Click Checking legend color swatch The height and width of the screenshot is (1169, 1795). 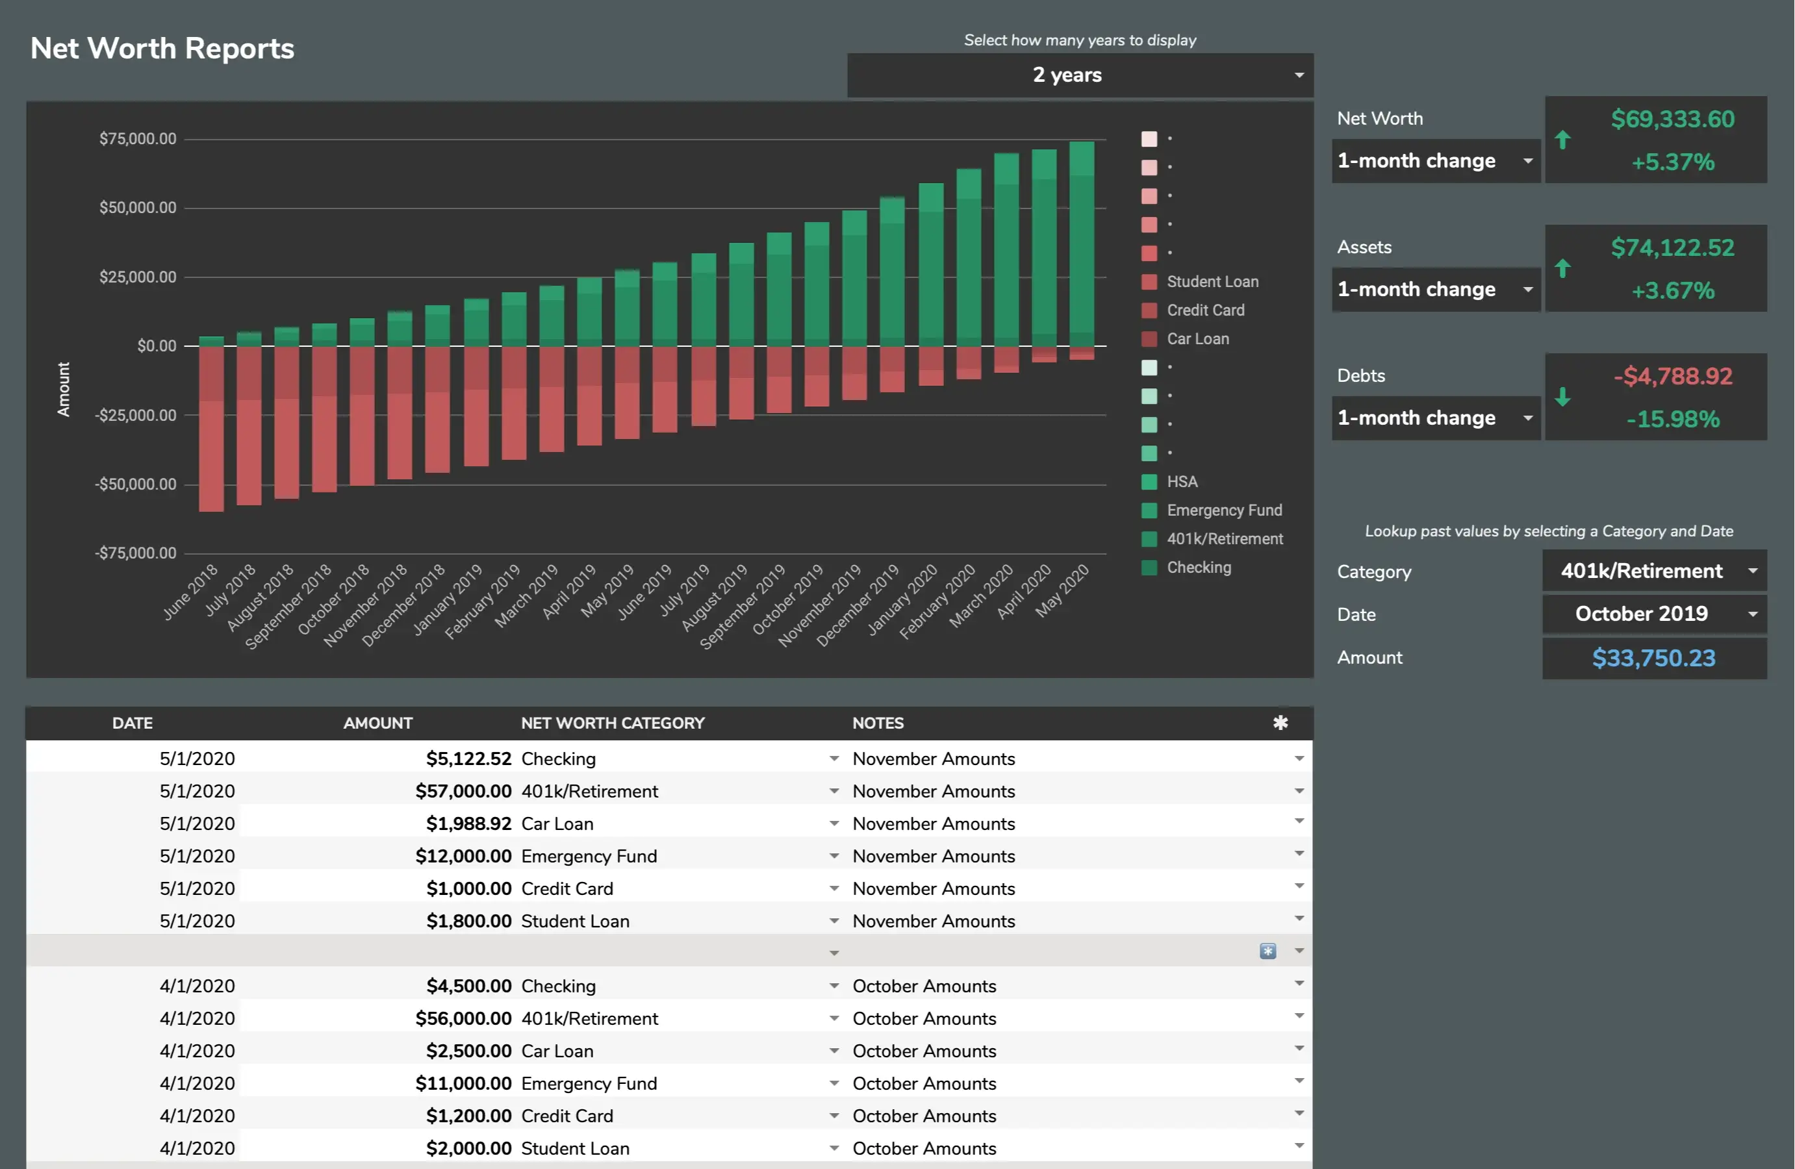(1149, 568)
